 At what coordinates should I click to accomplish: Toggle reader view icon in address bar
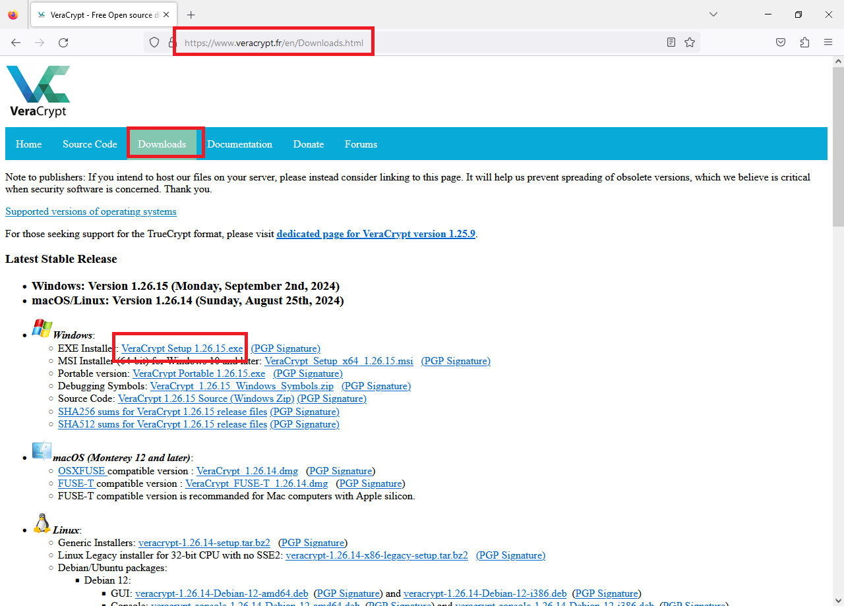671,42
